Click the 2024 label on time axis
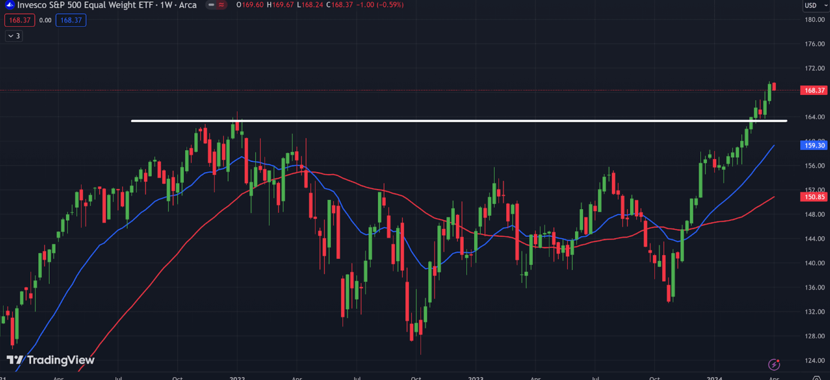Screen dimensions: 830x380 714,378
